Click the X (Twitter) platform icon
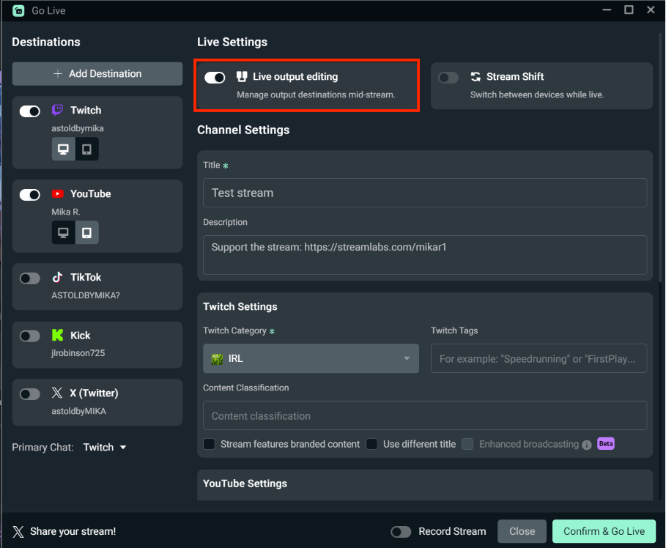 (57, 393)
